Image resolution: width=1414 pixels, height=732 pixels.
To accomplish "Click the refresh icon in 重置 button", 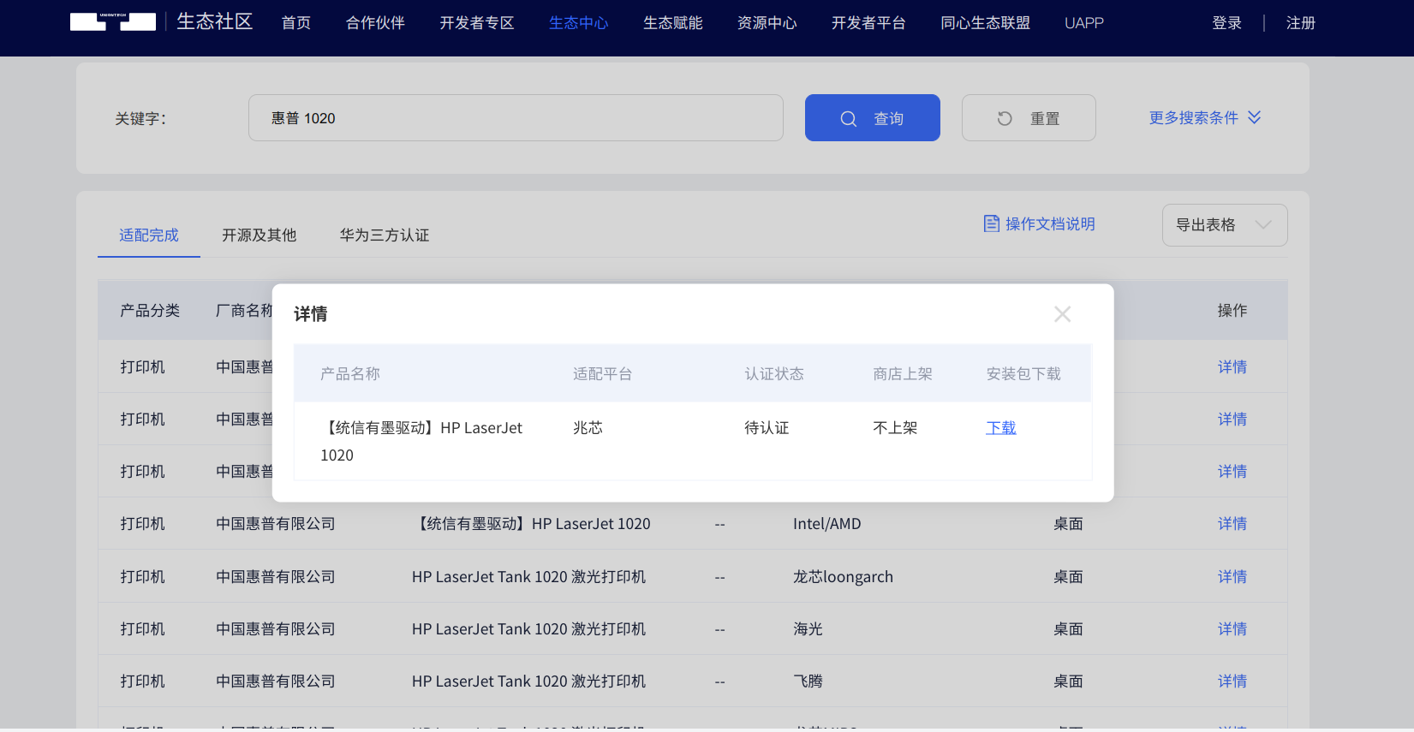I will tap(1005, 119).
